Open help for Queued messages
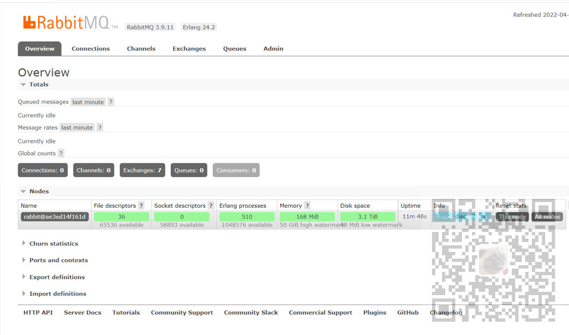The image size is (569, 335). click(111, 102)
